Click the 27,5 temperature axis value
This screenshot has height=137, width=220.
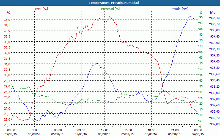(x=7, y=103)
